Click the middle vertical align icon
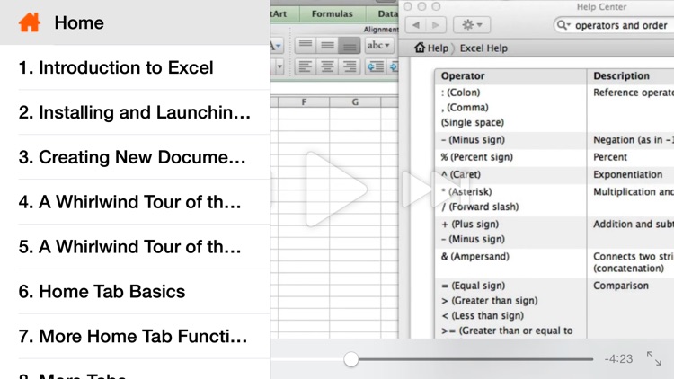Screen dimensions: 674x379 point(327,45)
